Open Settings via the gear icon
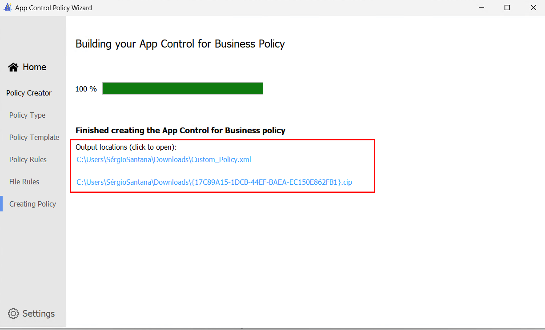The image size is (545, 330). coord(13,314)
